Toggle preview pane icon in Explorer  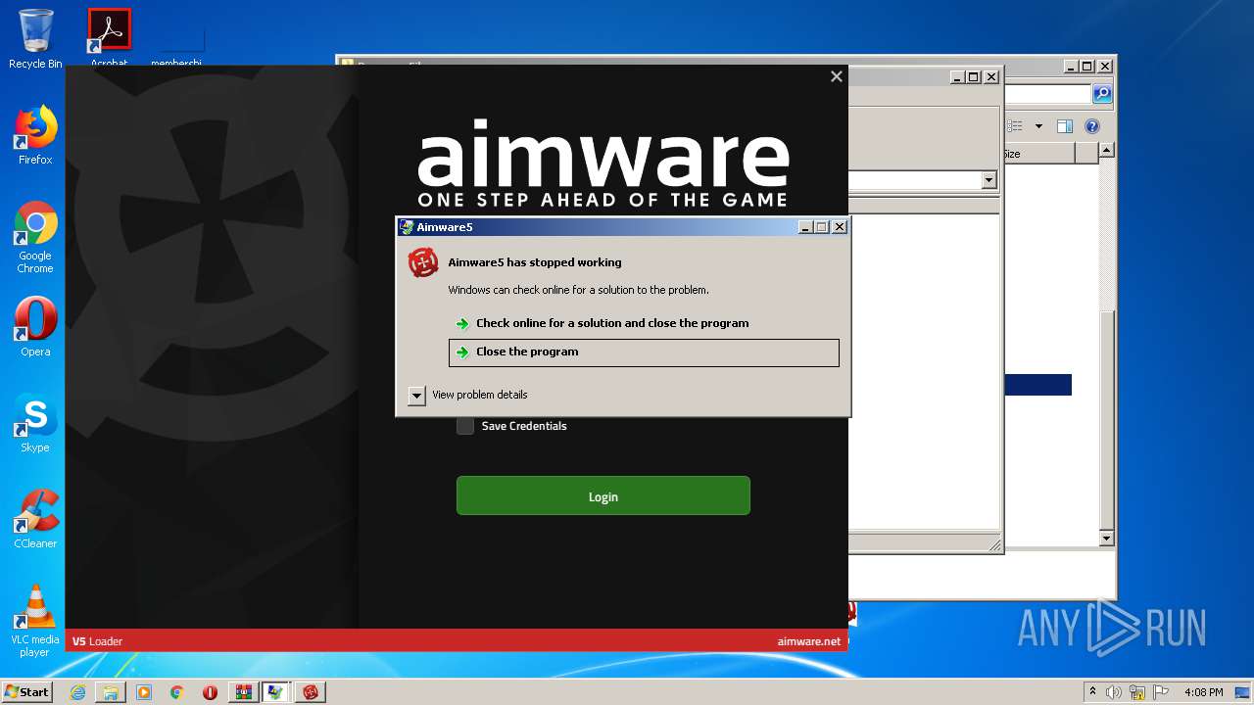1065,126
